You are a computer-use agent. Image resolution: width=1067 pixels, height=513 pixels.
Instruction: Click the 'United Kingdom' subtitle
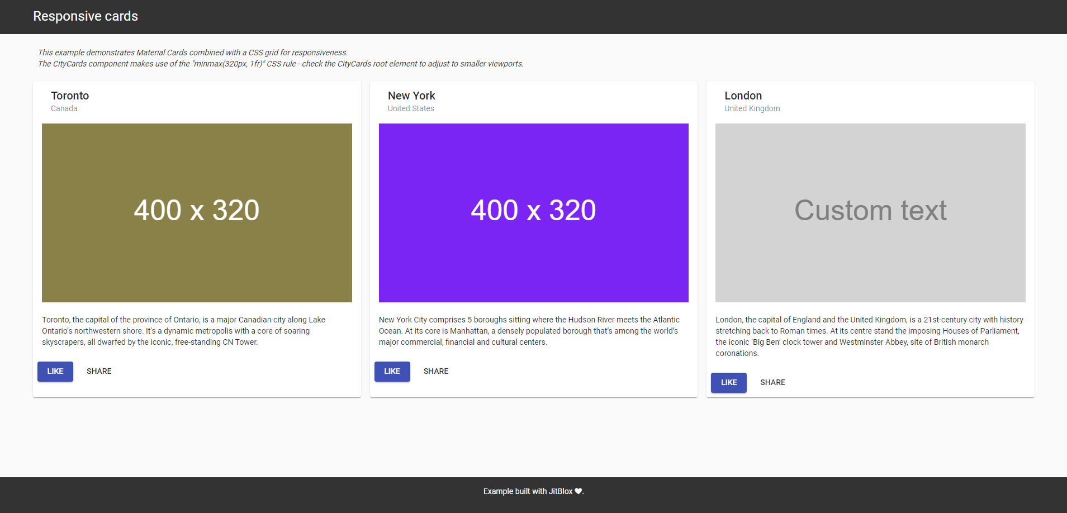click(x=752, y=108)
